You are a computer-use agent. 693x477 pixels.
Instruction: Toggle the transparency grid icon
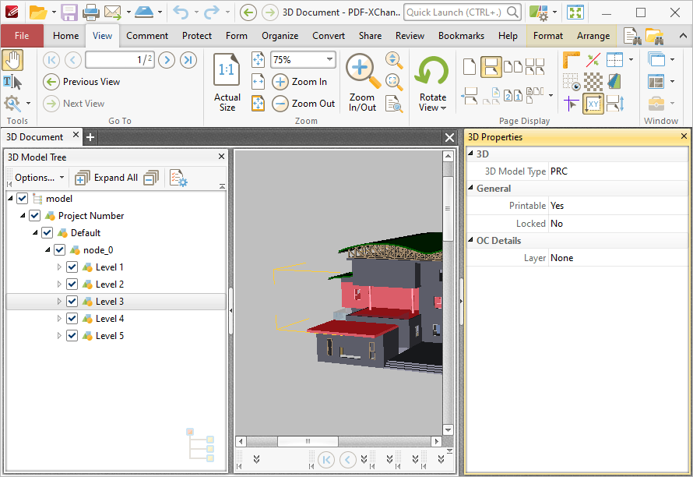(x=593, y=82)
